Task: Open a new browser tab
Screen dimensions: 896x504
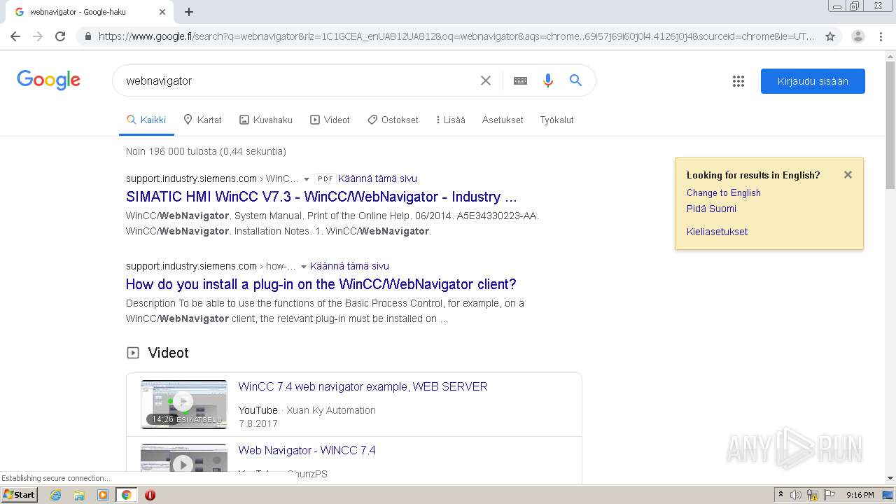Action: (x=189, y=12)
